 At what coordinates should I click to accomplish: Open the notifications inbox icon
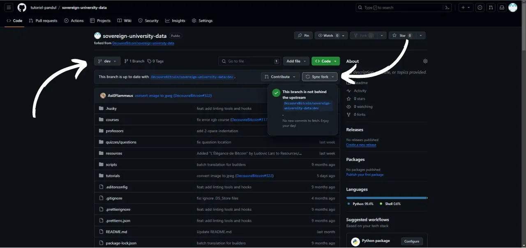(502, 7)
